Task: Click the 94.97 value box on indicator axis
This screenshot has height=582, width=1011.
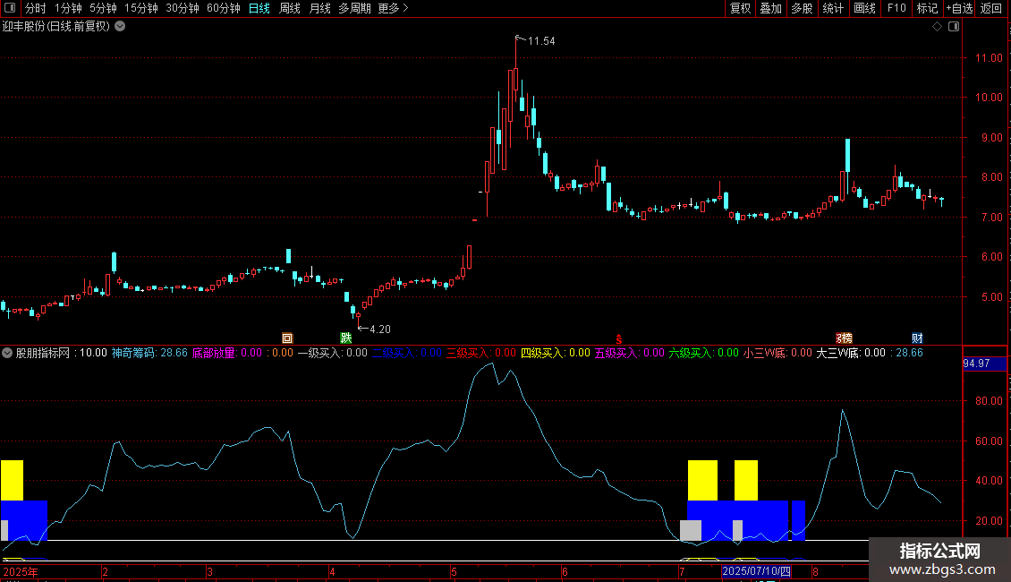Action: click(x=984, y=364)
